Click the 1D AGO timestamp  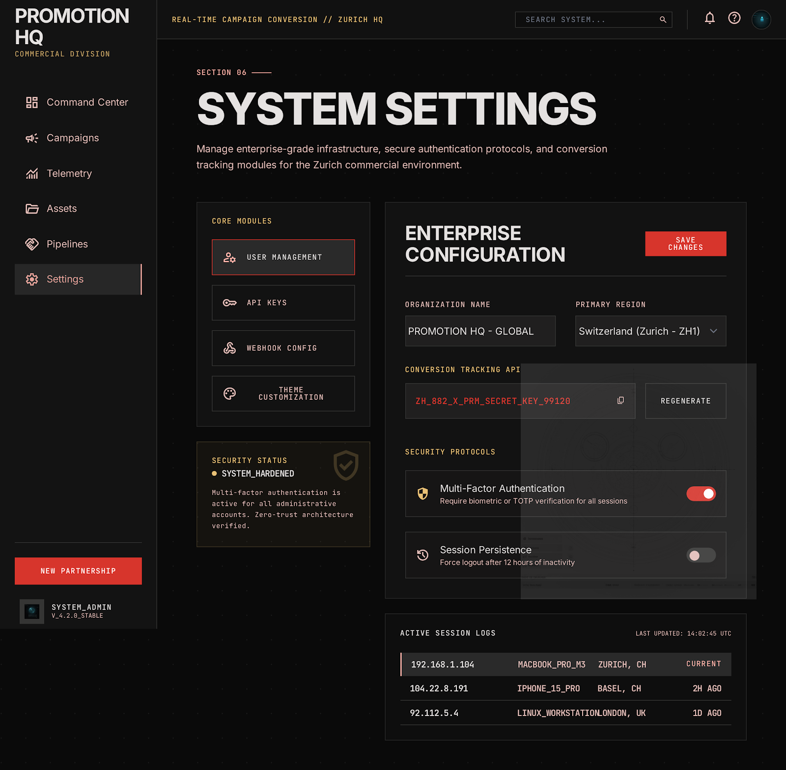(707, 713)
